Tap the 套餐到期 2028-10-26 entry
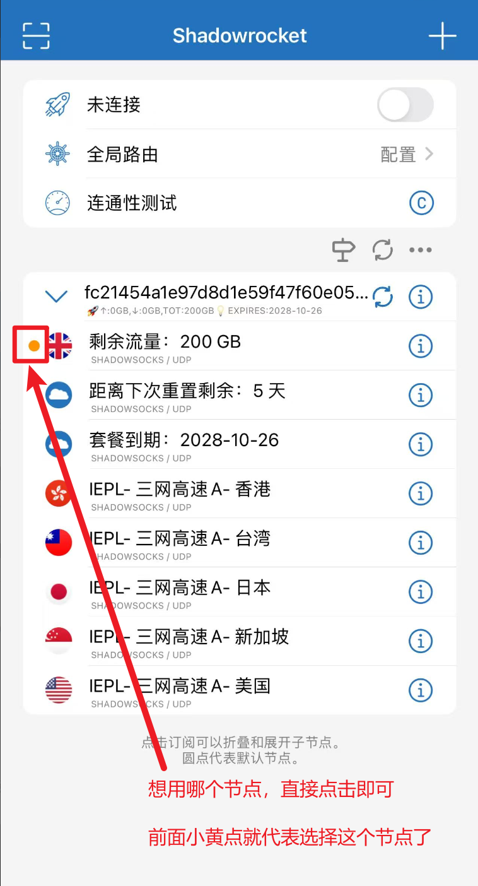Screen dimensions: 478x886 coord(240,444)
